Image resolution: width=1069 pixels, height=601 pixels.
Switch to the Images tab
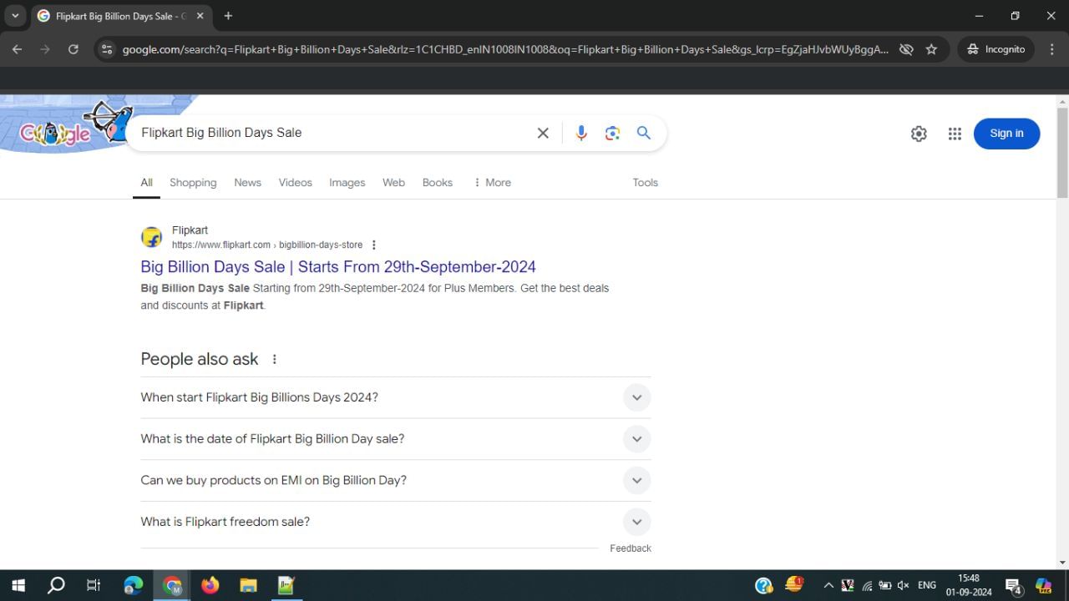coord(347,182)
